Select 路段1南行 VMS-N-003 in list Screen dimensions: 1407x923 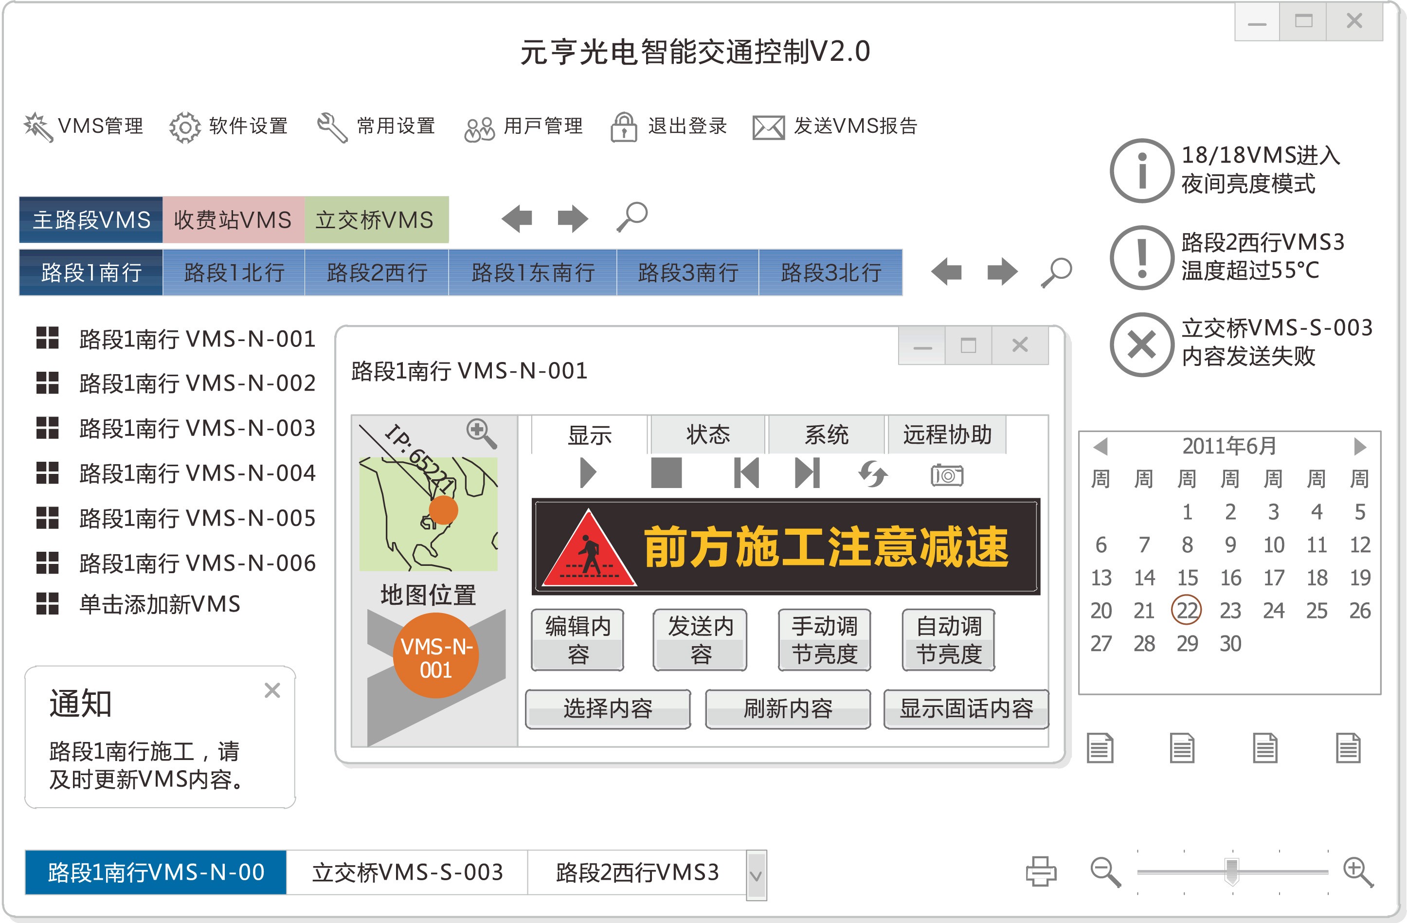point(197,428)
